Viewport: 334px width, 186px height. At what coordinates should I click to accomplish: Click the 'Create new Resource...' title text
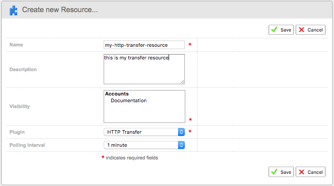click(60, 9)
